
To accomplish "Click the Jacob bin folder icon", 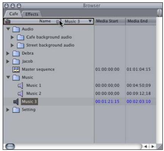I will point(16,61).
